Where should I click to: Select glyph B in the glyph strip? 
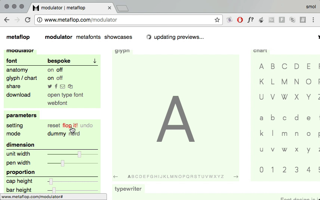tap(133, 176)
